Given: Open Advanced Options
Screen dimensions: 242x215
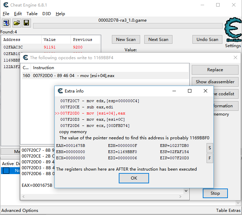Looking at the screenshot, I should 20,211.
